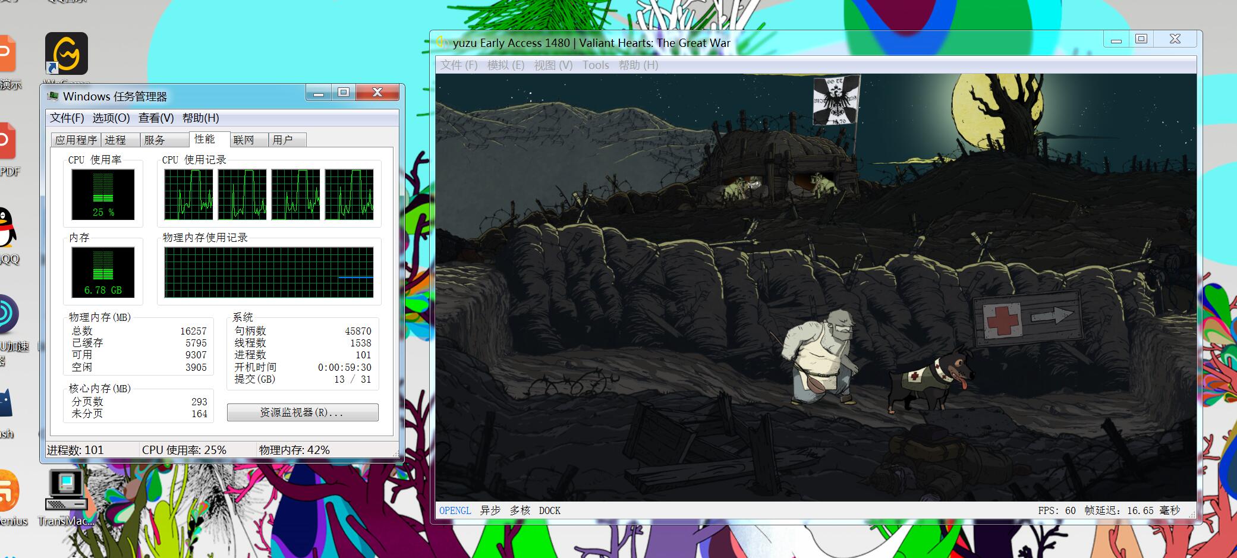Toggle 异步 async GPU in status bar
1237x558 pixels.
click(x=490, y=510)
